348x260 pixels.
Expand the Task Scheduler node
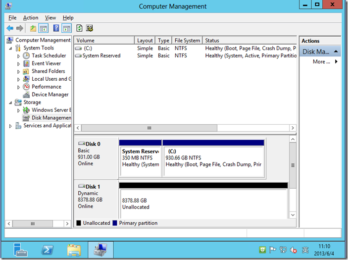pyautogui.click(x=19, y=56)
